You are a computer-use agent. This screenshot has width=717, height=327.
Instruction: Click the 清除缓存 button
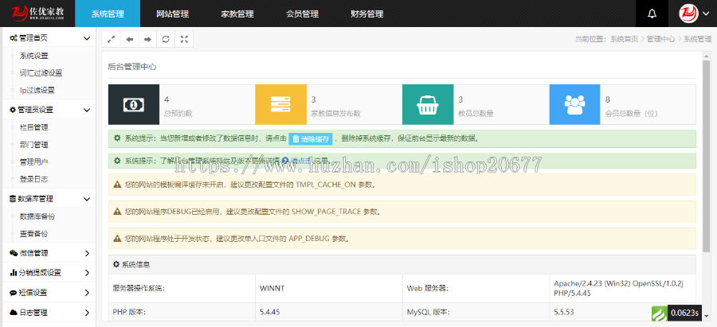[x=311, y=139]
